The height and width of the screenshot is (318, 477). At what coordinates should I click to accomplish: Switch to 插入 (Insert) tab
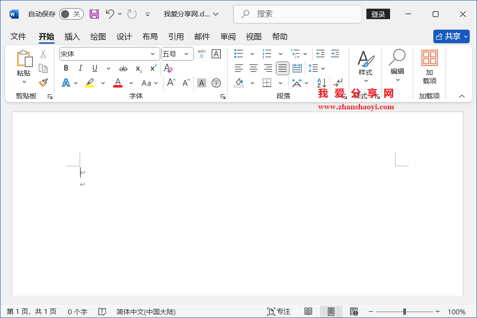[72, 36]
